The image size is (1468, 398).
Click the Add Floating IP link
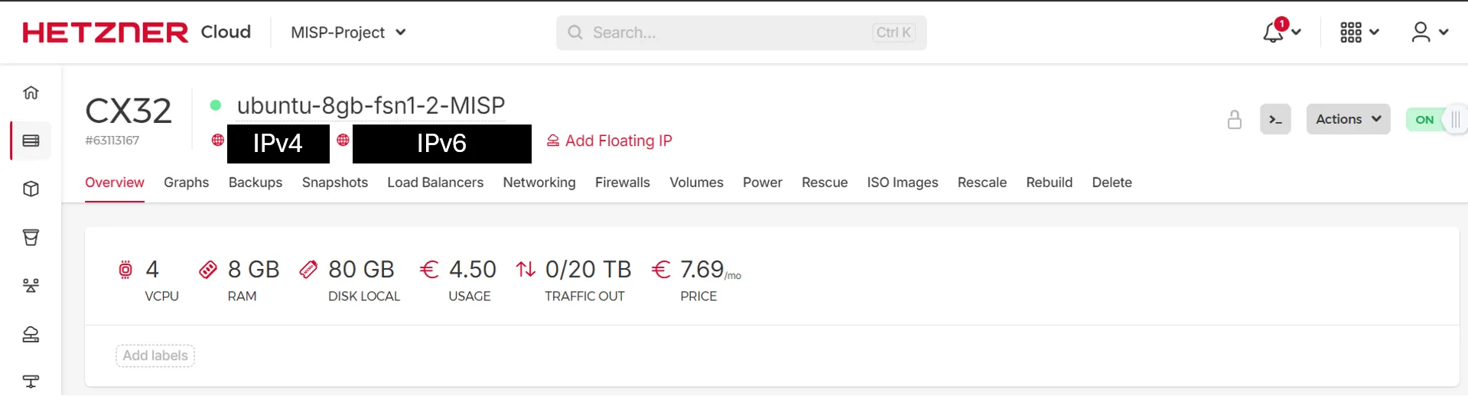610,141
